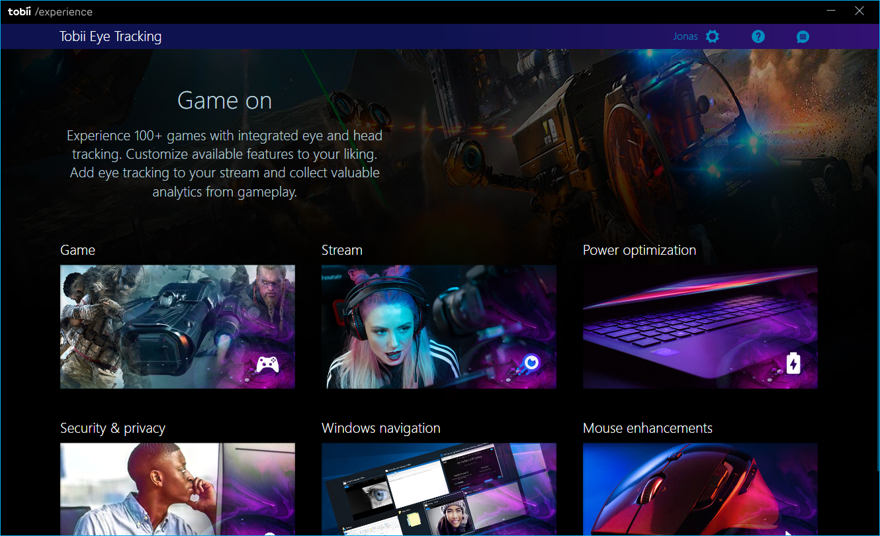This screenshot has height=536, width=880.
Task: Click the Jonas profile name
Action: pyautogui.click(x=685, y=36)
